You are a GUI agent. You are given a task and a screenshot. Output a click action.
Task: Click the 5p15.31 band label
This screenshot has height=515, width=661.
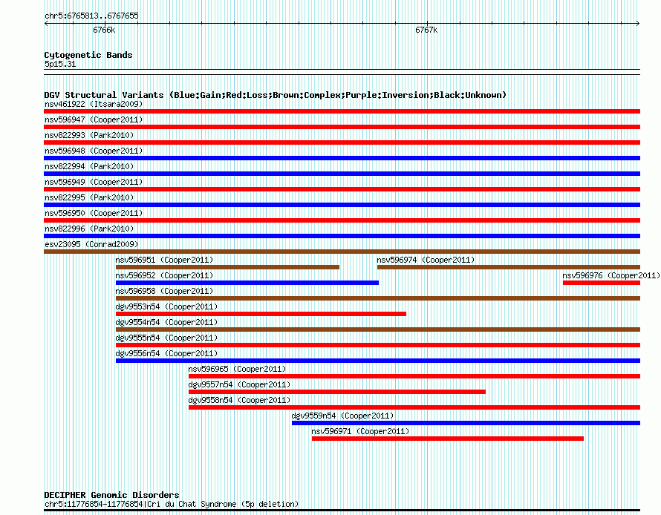click(x=60, y=64)
